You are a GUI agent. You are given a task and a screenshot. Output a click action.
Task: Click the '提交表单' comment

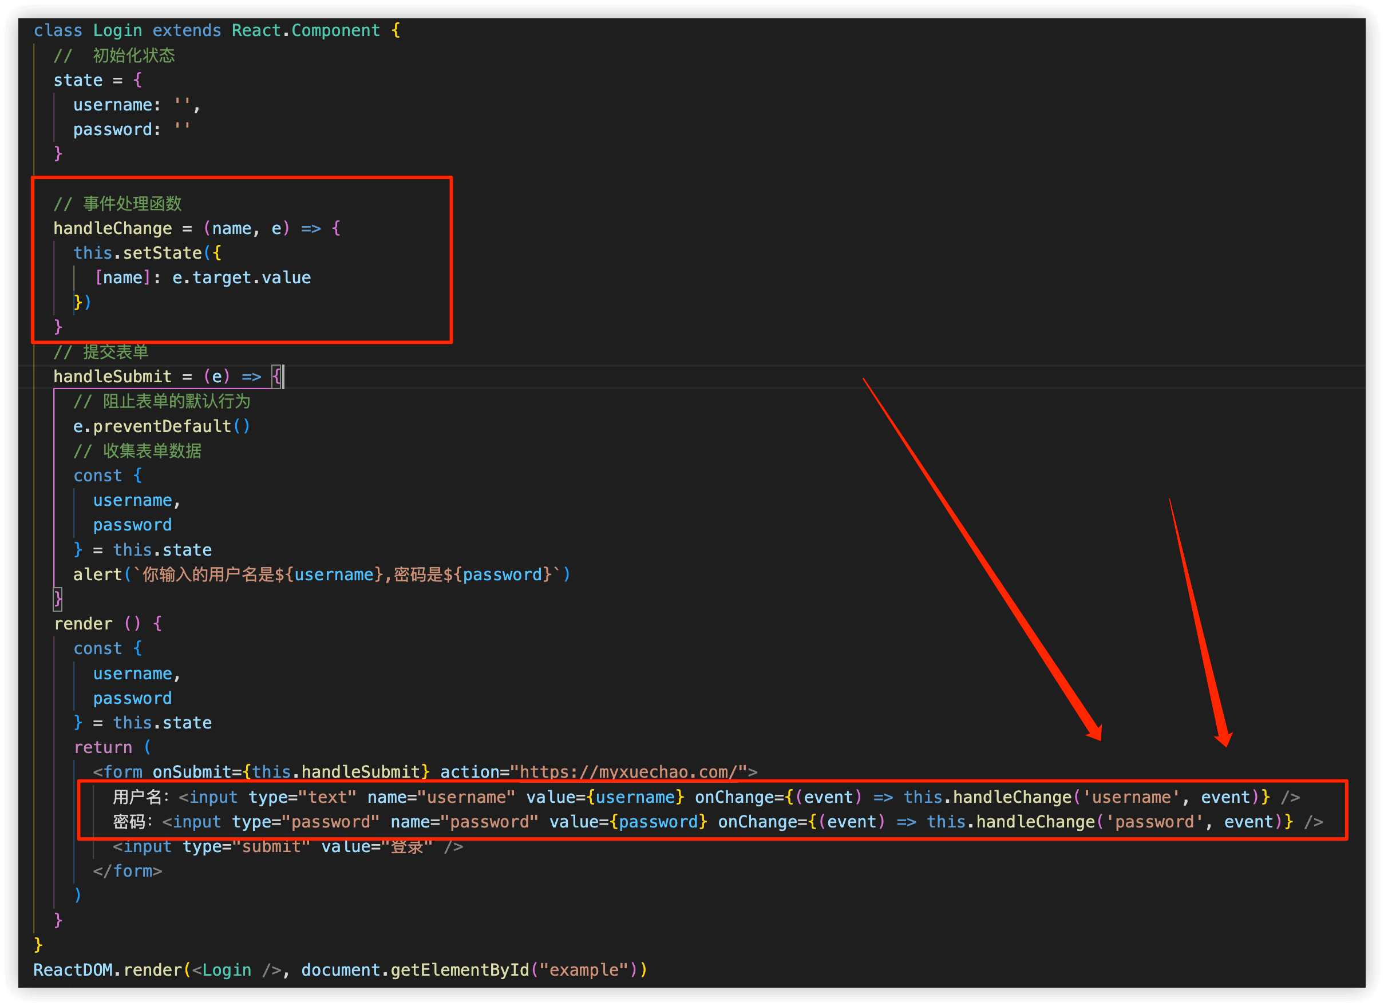[x=101, y=352]
